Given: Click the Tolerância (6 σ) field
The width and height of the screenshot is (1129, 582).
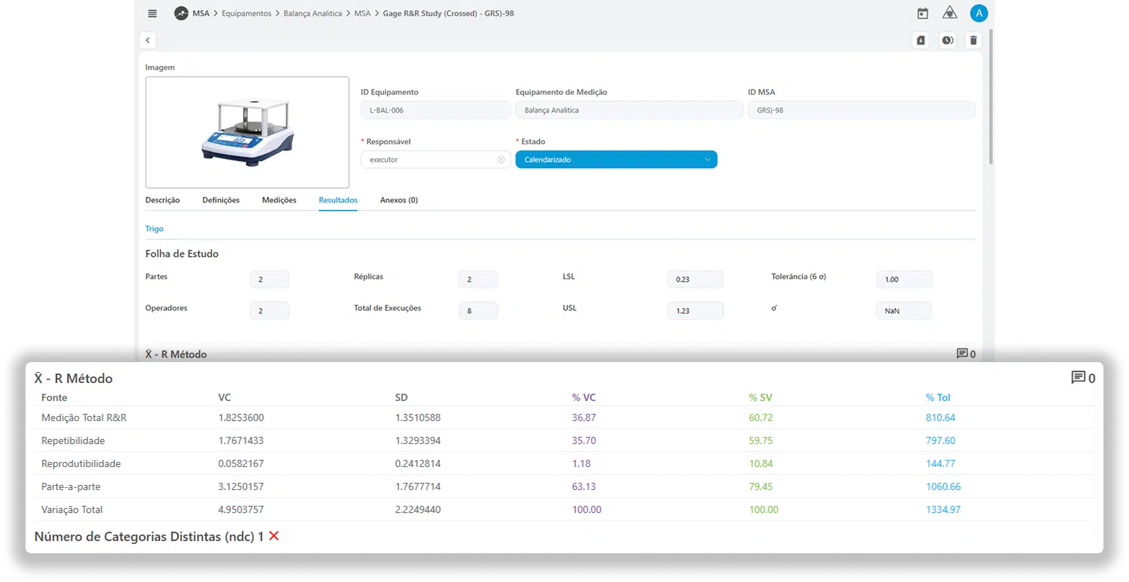Looking at the screenshot, I should 904,280.
